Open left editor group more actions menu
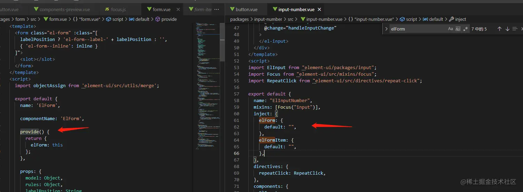The image size is (523, 192). 217,9
